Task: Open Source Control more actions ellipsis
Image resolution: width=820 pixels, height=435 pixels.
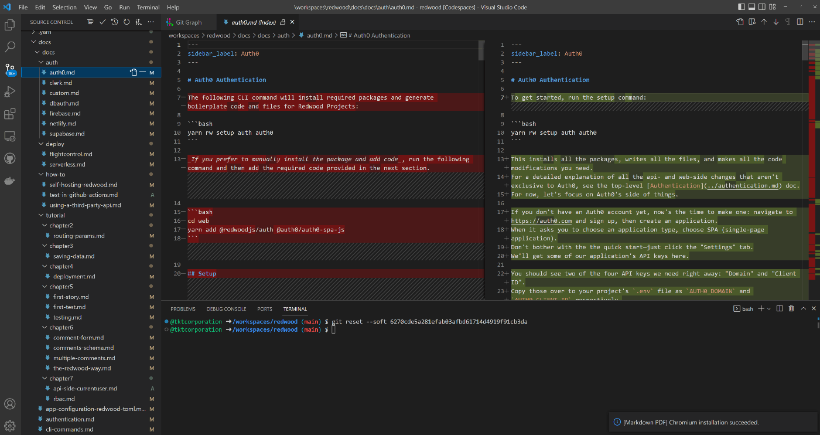Action: [x=151, y=22]
